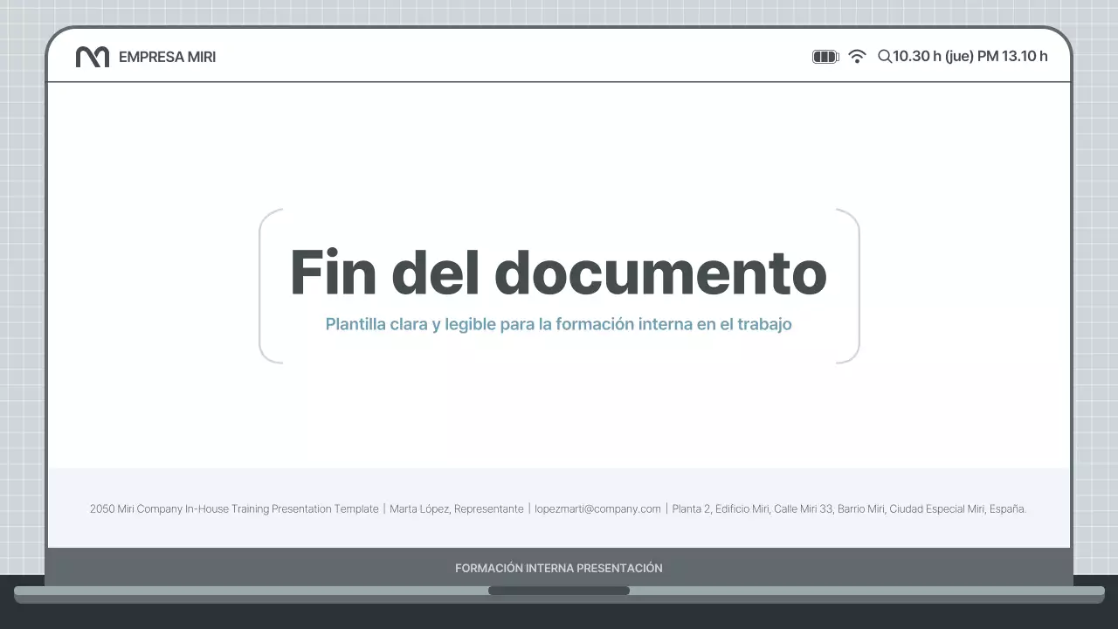Toggle battery saver via the battery icon
The height and width of the screenshot is (629, 1118).
click(x=825, y=55)
